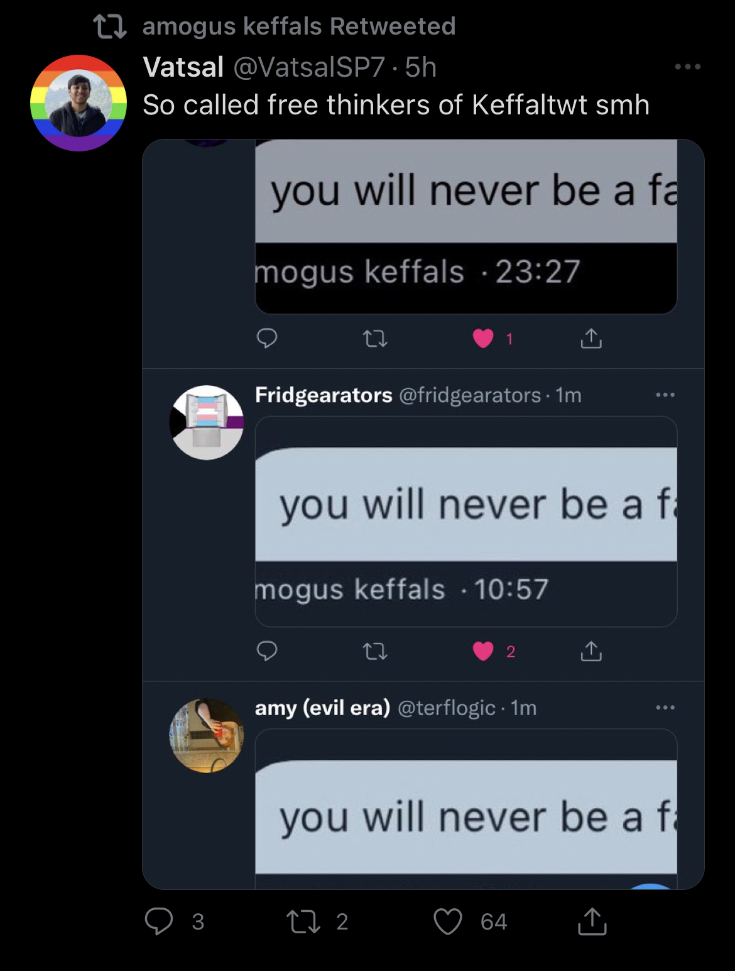Click the retweet icon beside amogus keffals
This screenshot has height=971, width=735.
[x=110, y=26]
